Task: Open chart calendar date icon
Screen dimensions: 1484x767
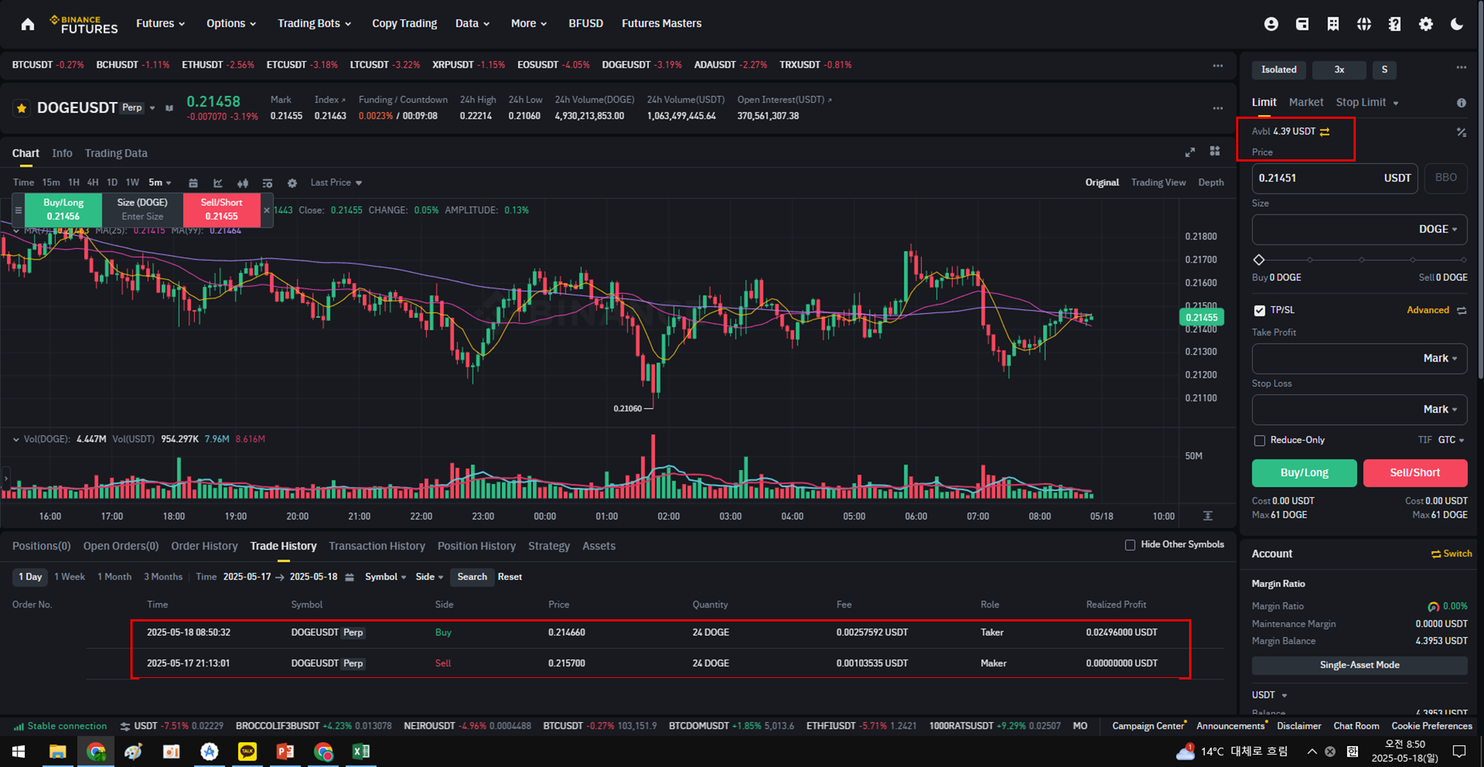Action: pos(193,183)
